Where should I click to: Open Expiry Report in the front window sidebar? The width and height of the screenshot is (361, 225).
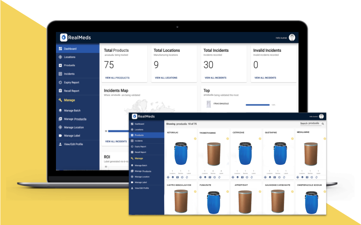147,146
